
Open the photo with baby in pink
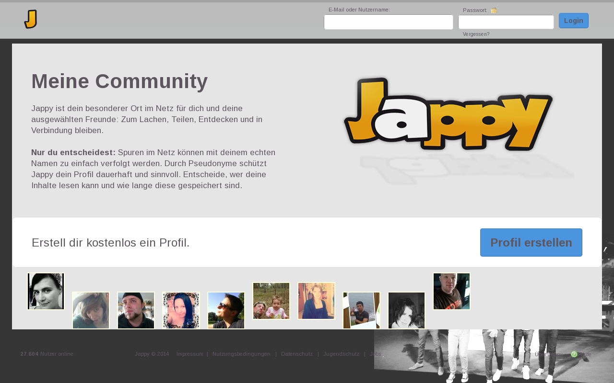[271, 301]
